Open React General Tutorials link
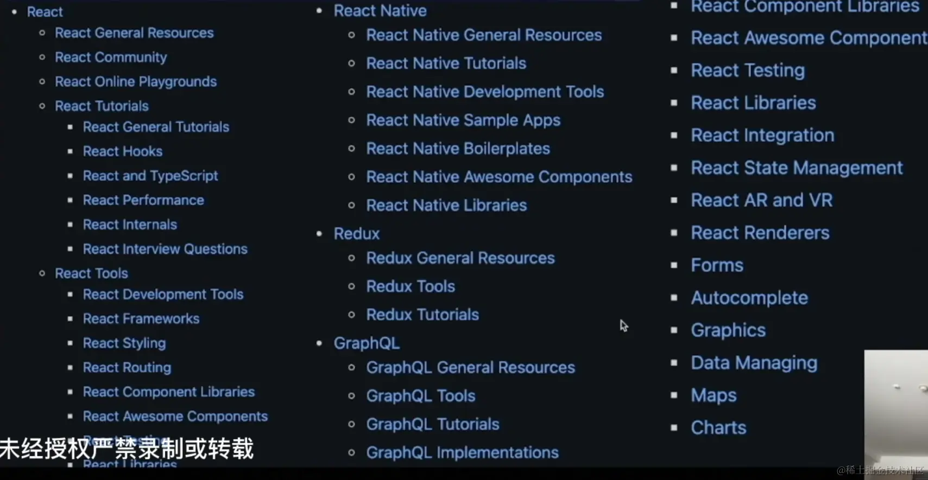Viewport: 928px width, 480px height. pos(156,127)
